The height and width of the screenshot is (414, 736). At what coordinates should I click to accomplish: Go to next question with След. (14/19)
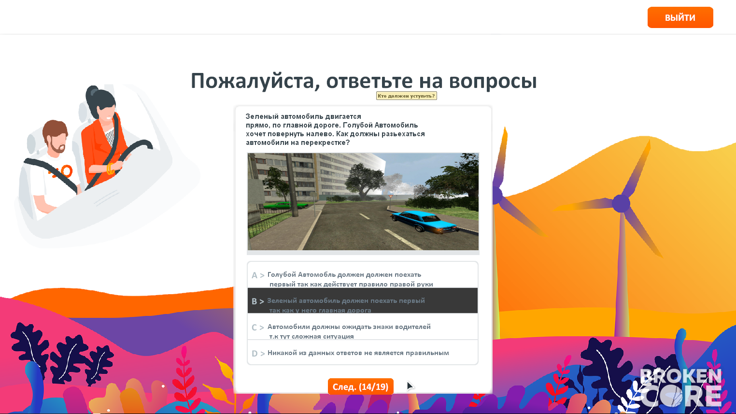pos(361,386)
